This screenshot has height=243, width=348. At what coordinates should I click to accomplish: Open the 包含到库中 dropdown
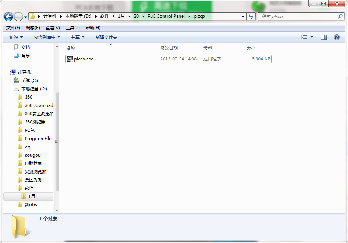point(47,37)
